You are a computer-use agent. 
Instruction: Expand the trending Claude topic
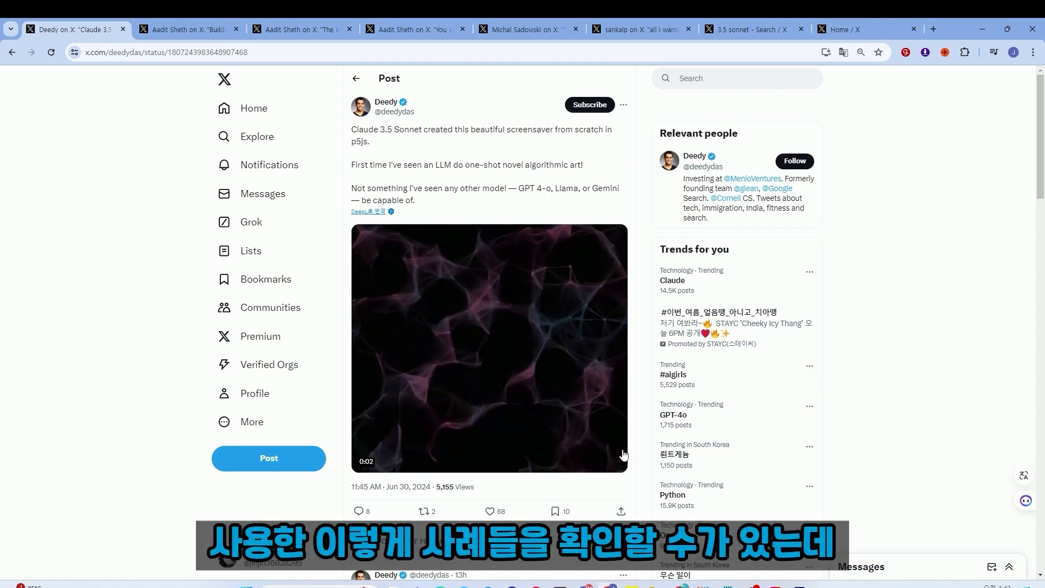(x=672, y=280)
